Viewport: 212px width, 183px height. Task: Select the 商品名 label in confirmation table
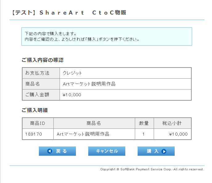pyautogui.click(x=41, y=84)
